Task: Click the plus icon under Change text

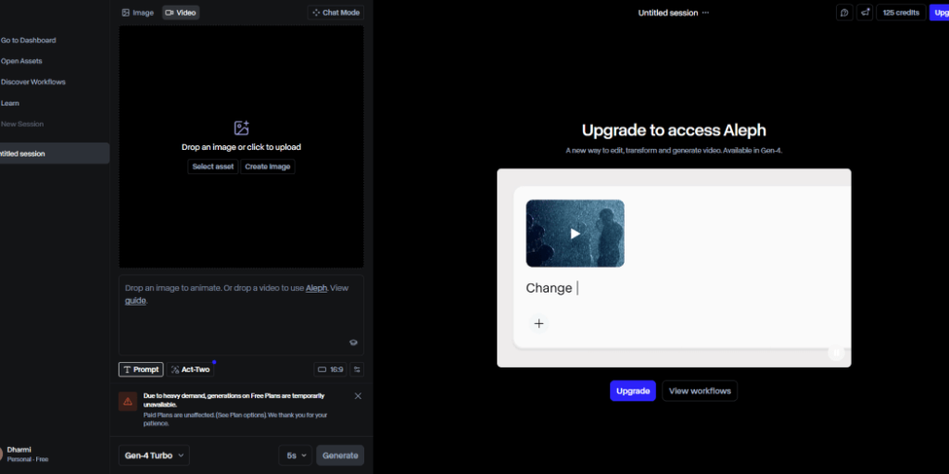Action: coord(538,324)
